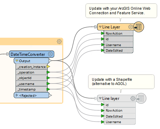Click the disabled gray writer table icon
This screenshot has height=129, width=160.
click(x=141, y=98)
